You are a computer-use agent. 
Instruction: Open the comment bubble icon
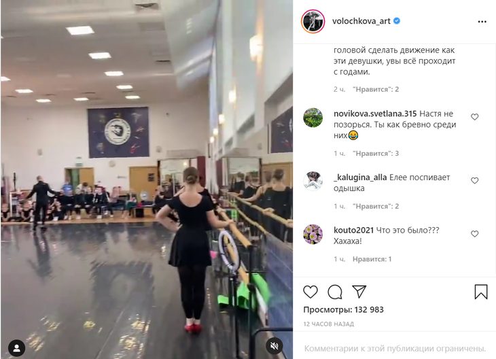pyautogui.click(x=335, y=292)
